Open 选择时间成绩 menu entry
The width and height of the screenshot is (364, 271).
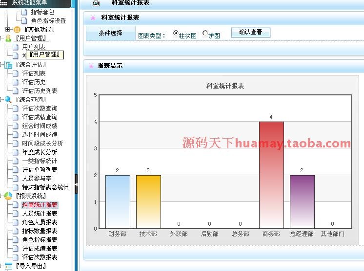(x=40, y=135)
